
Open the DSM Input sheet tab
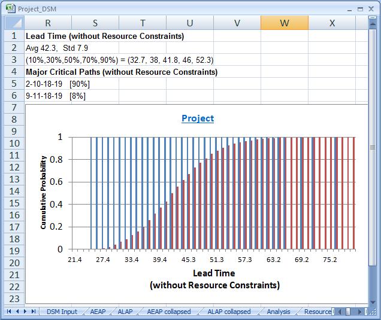(62, 312)
